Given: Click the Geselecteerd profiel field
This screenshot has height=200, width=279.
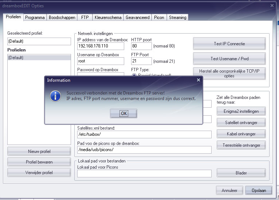Looking at the screenshot, I should coord(39,41).
